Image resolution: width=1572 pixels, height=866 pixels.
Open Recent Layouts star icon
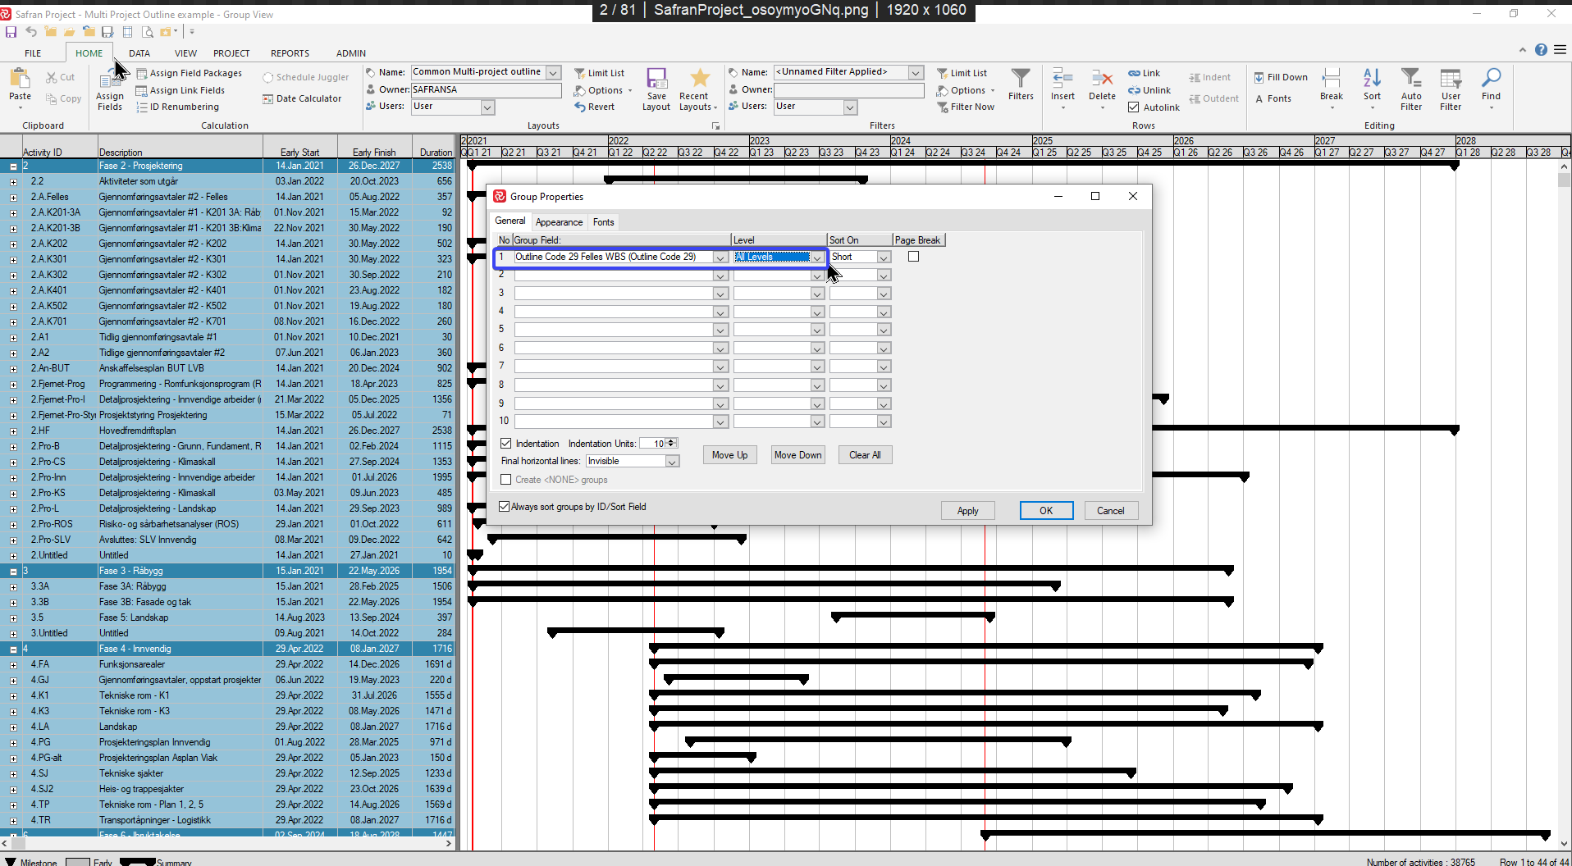699,80
